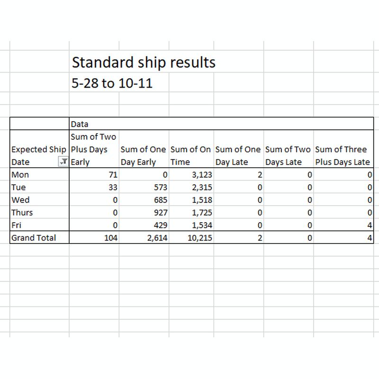Select the cell containing 927
This screenshot has width=379, height=379.
click(144, 212)
